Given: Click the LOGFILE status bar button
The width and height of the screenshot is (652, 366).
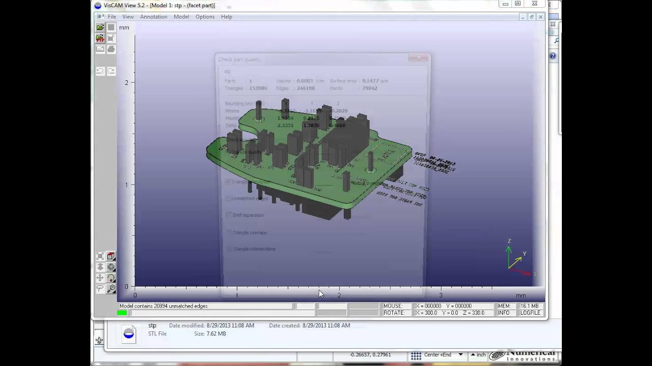Looking at the screenshot, I should [x=530, y=313].
